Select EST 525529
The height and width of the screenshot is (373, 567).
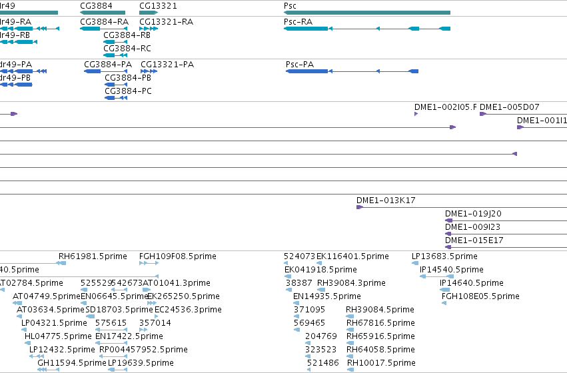point(96,283)
